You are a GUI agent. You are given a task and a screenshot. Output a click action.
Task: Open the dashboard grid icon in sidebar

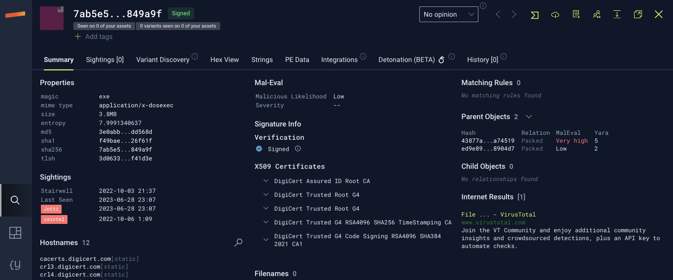pos(15,233)
